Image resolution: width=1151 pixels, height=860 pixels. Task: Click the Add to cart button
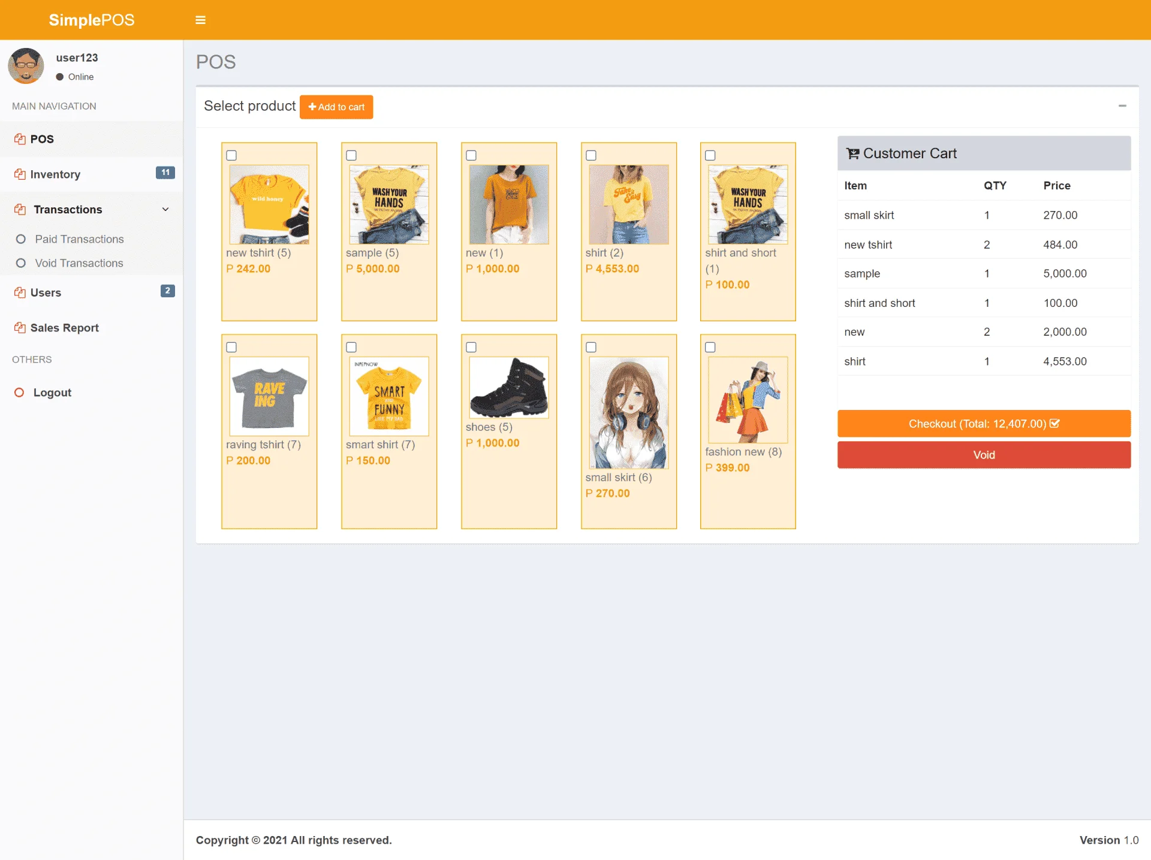tap(336, 107)
